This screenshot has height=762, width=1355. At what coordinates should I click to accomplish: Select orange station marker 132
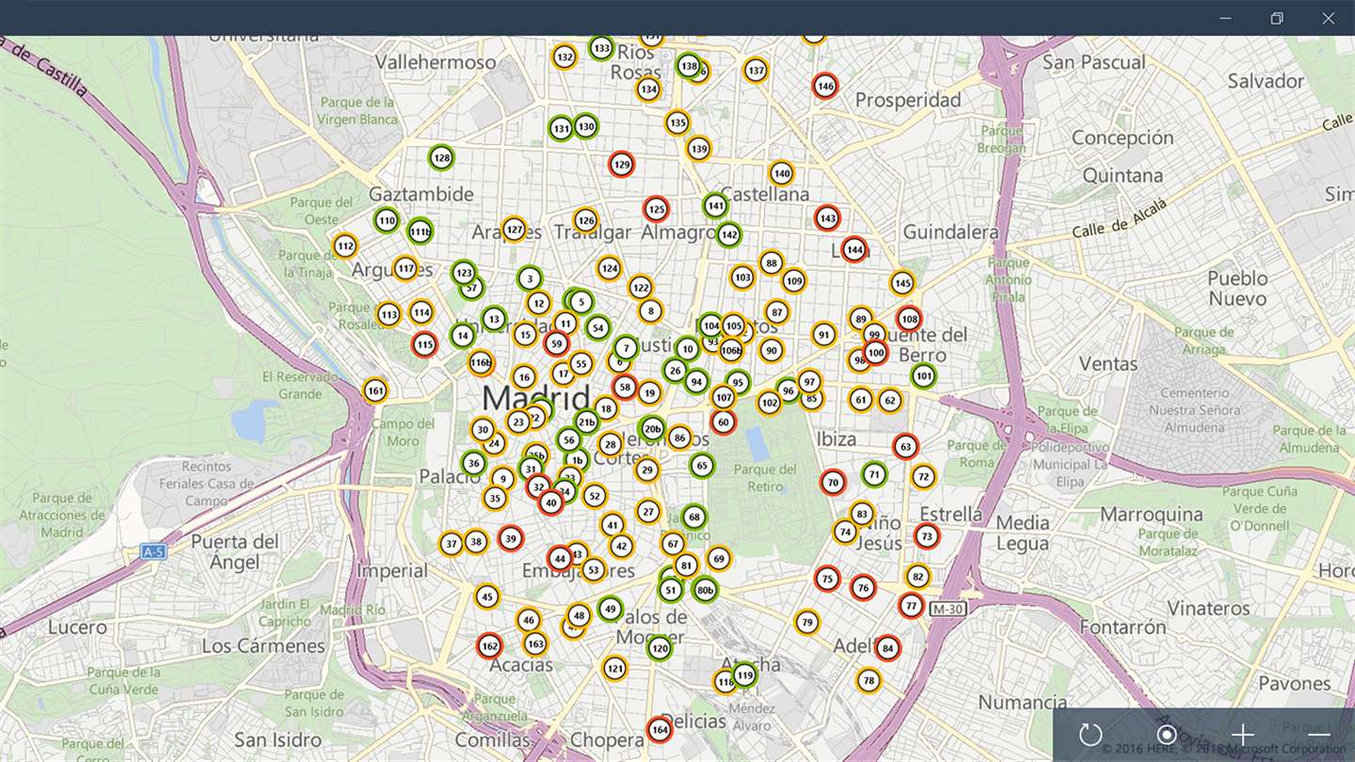click(565, 57)
